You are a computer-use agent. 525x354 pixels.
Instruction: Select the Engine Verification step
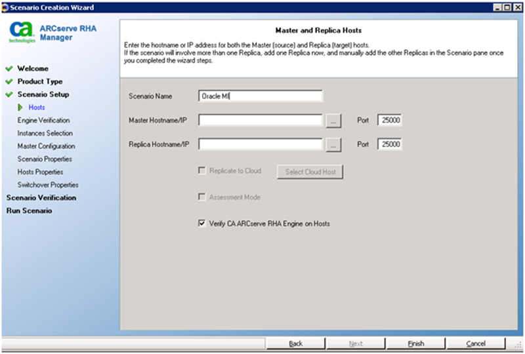point(43,121)
